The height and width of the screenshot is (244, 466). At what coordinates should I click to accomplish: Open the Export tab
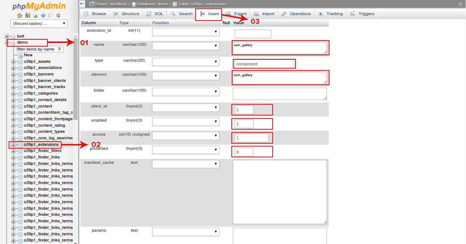(x=236, y=14)
